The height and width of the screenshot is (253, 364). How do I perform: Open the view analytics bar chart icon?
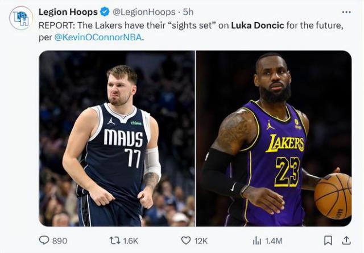click(257, 241)
